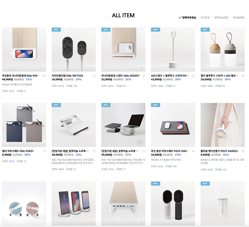The width and height of the screenshot is (249, 227).
Task: Click heart icon next to Pallo WOODY monitor stand
Action: [x=144, y=76]
